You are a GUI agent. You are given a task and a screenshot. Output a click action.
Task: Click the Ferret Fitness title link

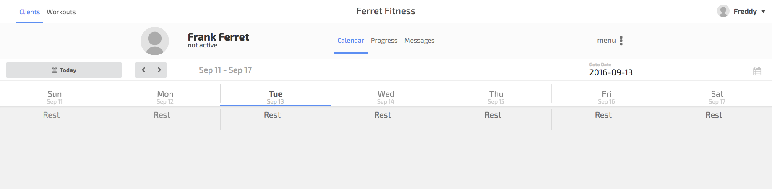386,11
